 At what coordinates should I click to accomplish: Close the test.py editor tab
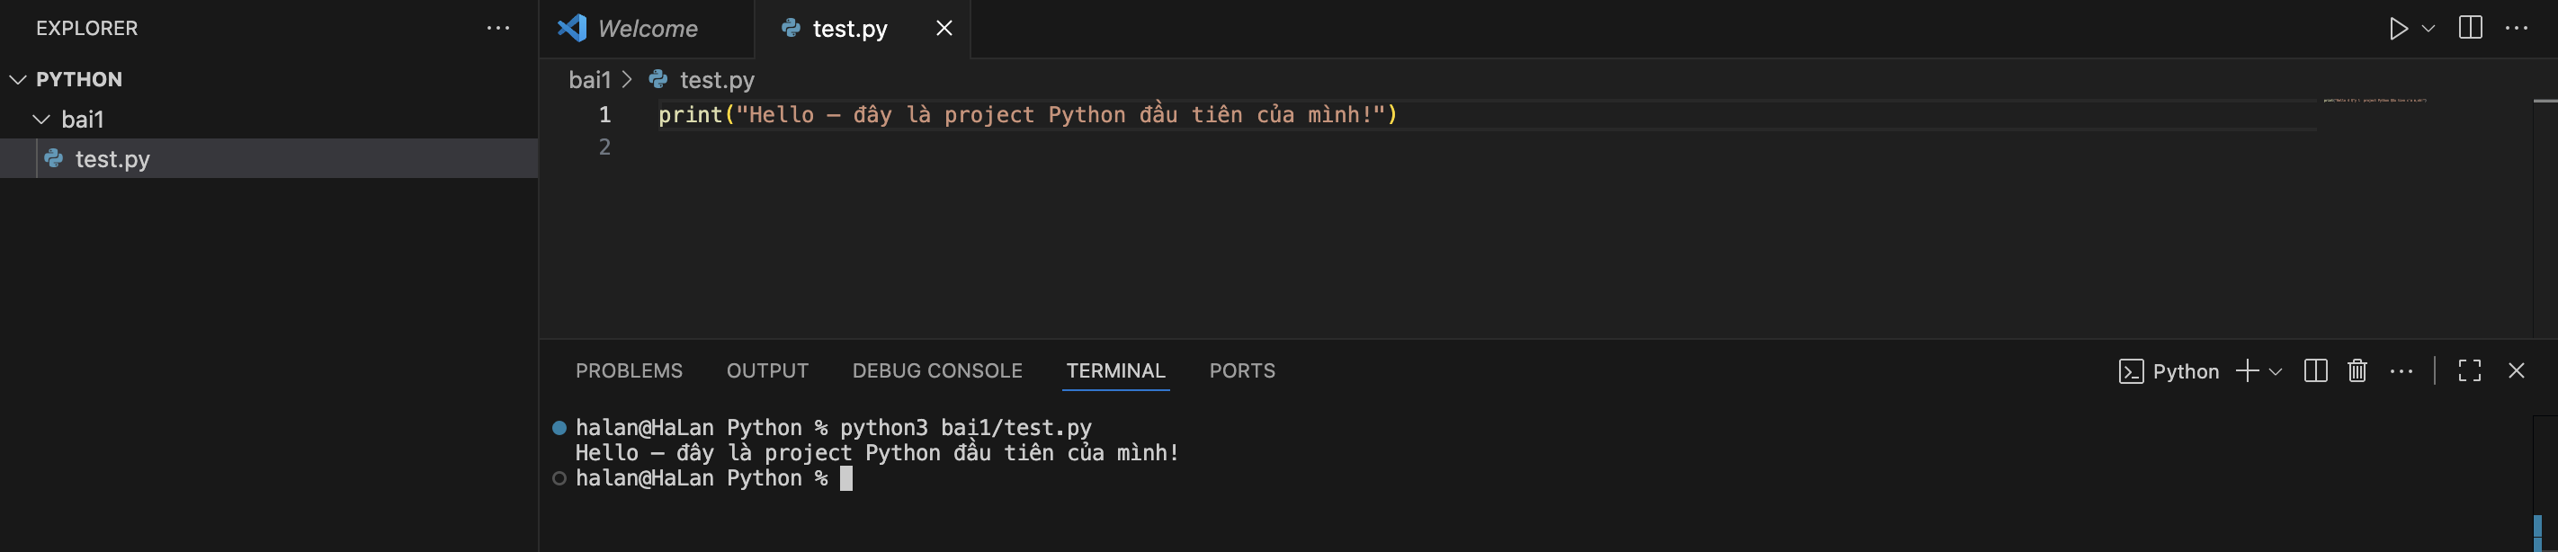[944, 29]
